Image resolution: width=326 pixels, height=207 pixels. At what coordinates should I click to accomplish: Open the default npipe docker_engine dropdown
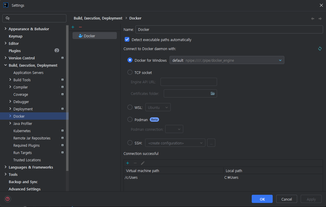(227, 60)
